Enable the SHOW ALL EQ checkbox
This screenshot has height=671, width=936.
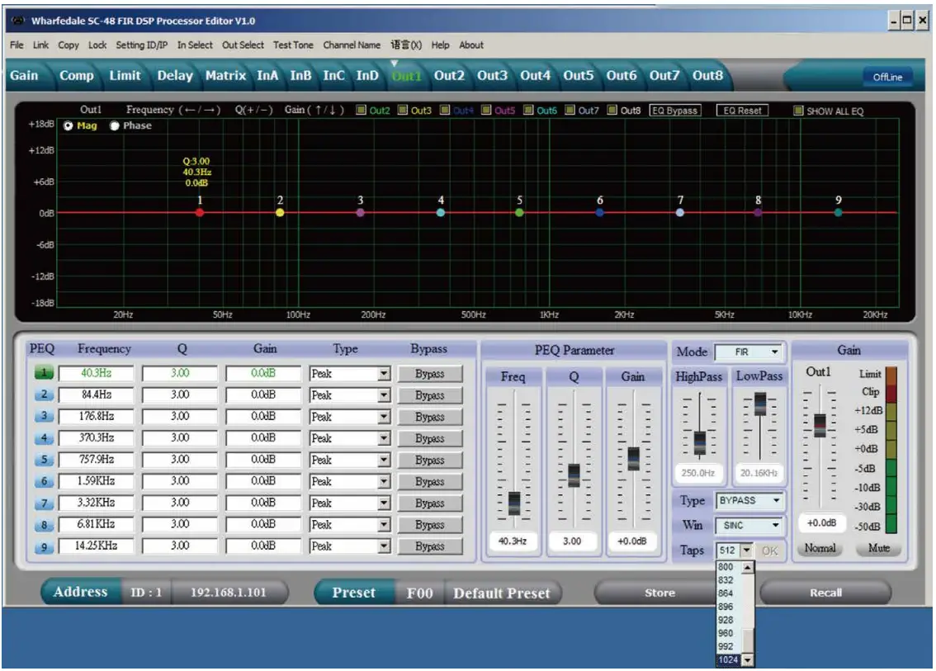click(797, 110)
